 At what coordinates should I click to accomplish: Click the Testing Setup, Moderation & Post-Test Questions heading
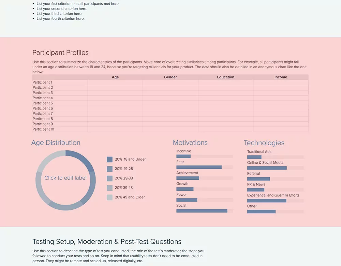(x=107, y=241)
